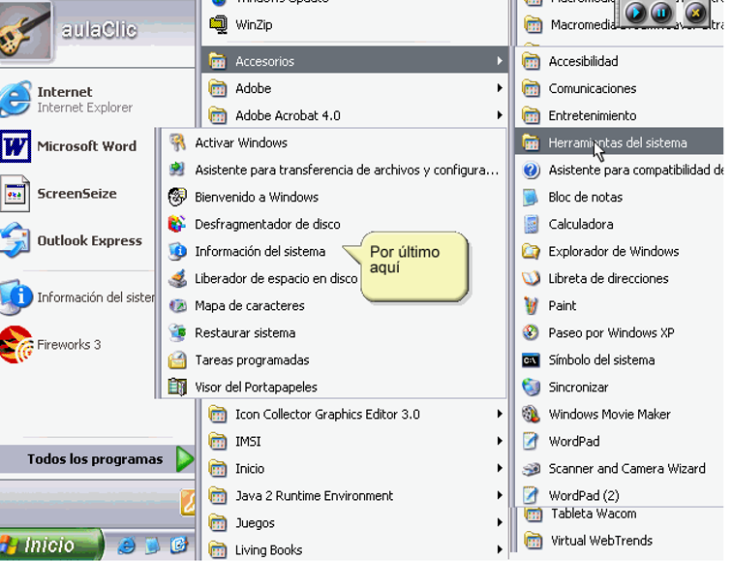732x561 pixels.
Task: Click Paseo por Windows XP icon
Action: tap(531, 332)
